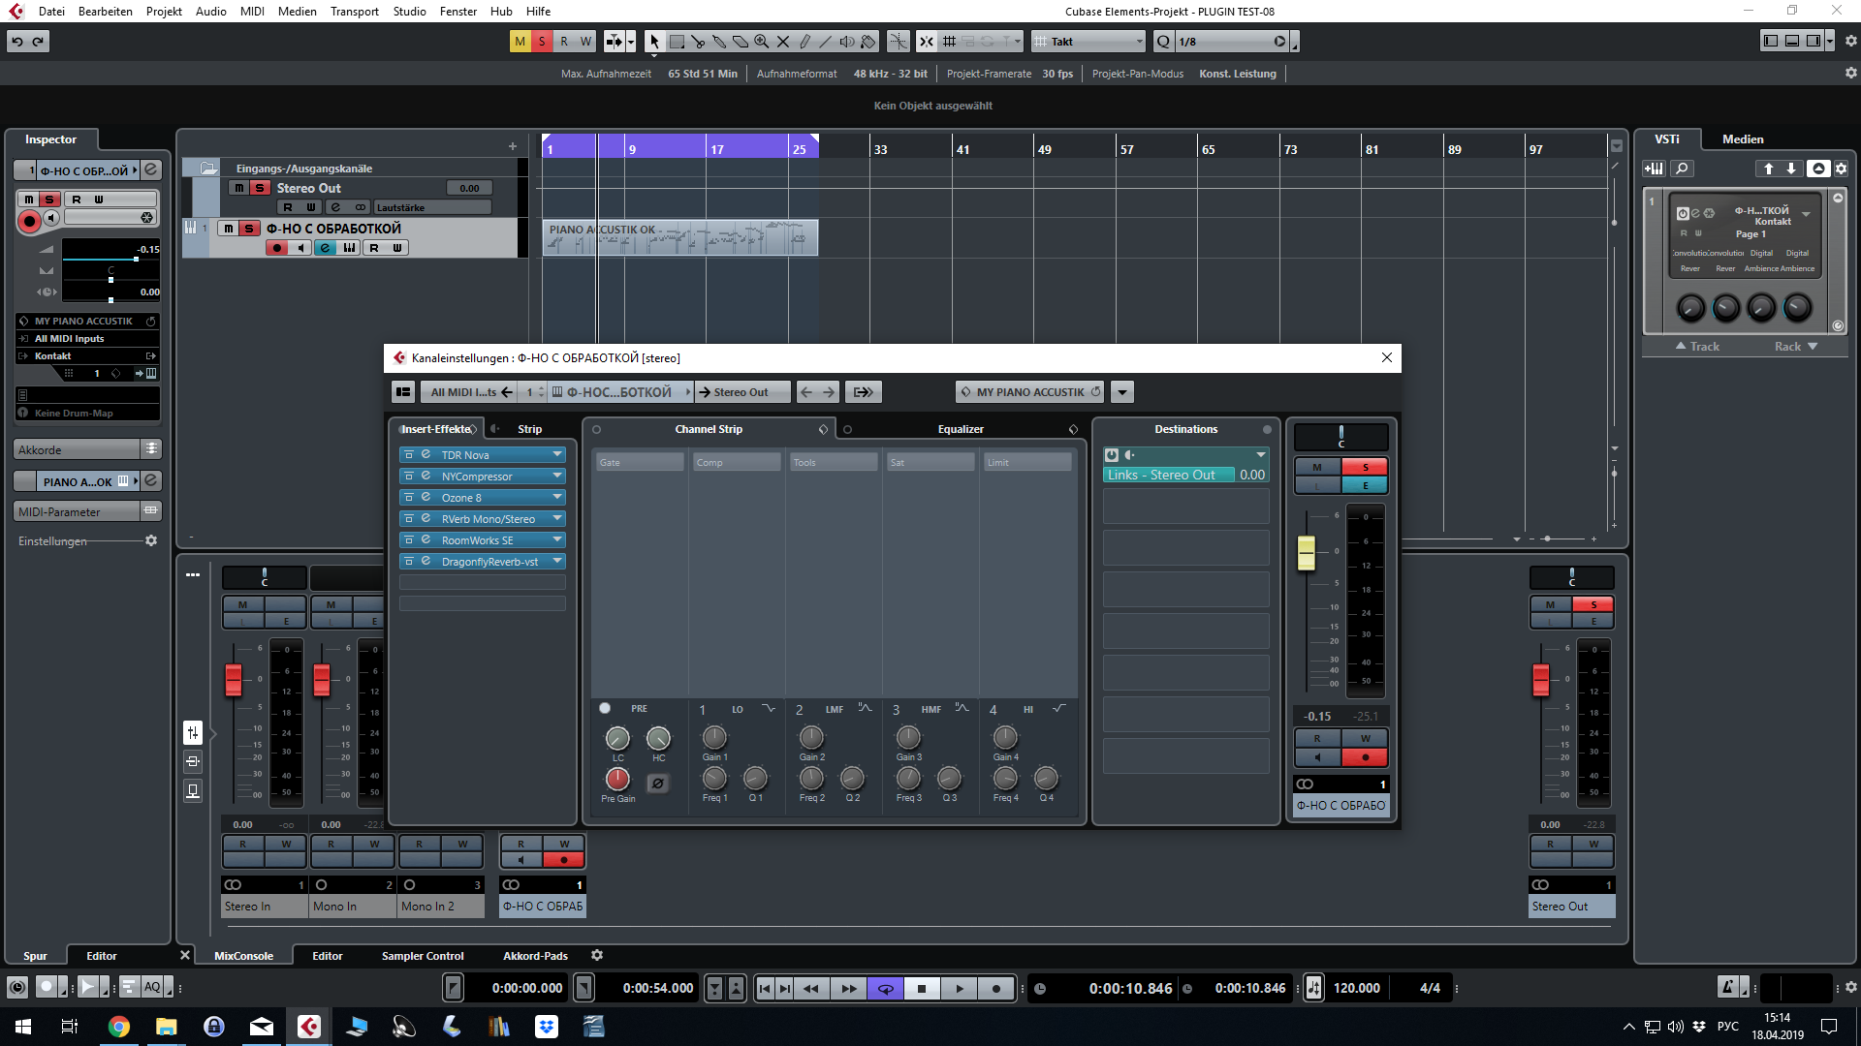Select the Zoom magnifier tool
The width and height of the screenshot is (1861, 1046).
(762, 42)
